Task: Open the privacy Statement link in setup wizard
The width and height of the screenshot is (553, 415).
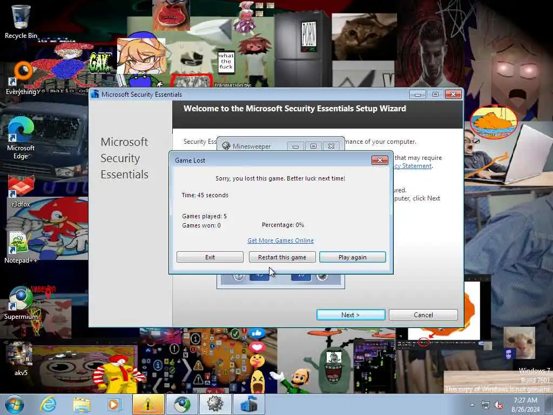Action: point(413,166)
